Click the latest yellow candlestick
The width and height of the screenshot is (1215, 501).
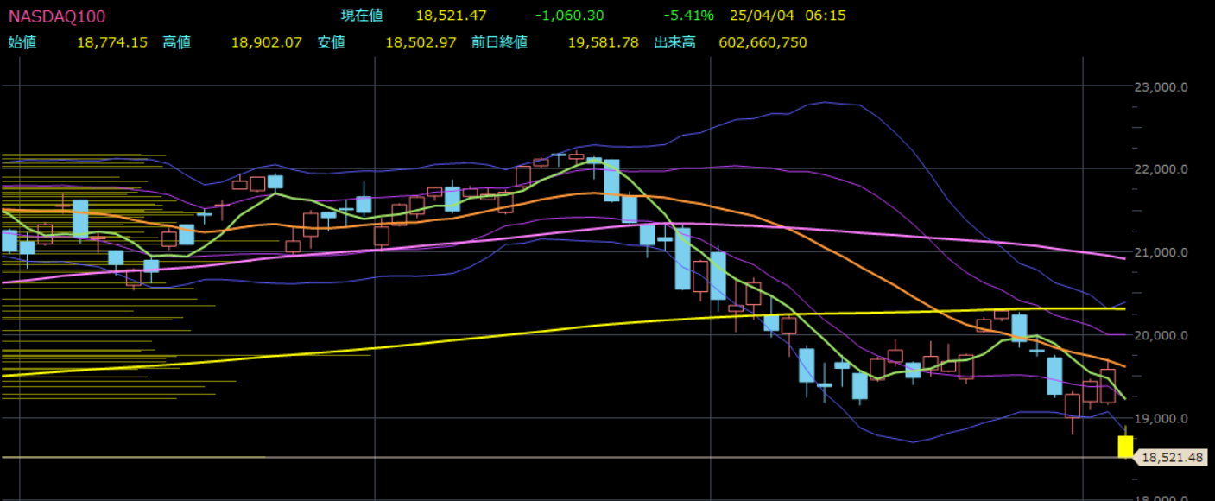(x=1125, y=447)
